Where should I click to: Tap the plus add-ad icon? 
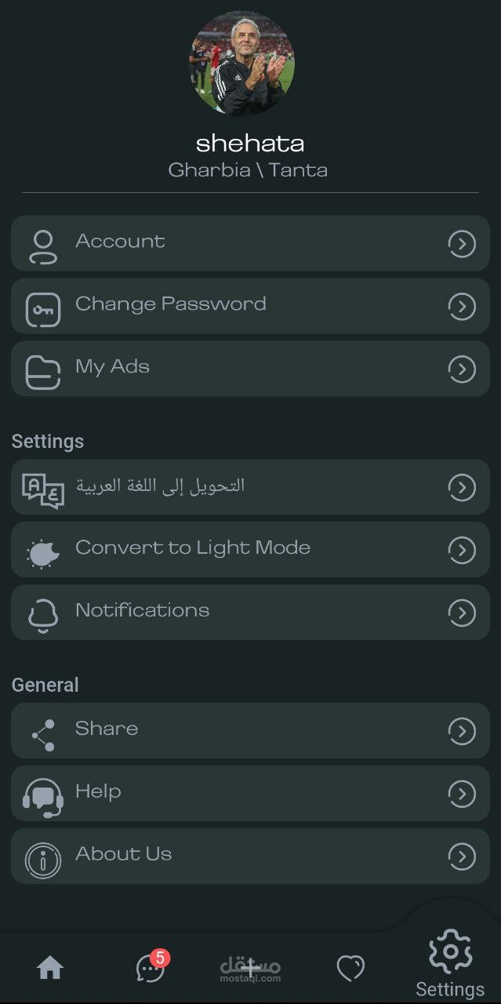(x=250, y=968)
